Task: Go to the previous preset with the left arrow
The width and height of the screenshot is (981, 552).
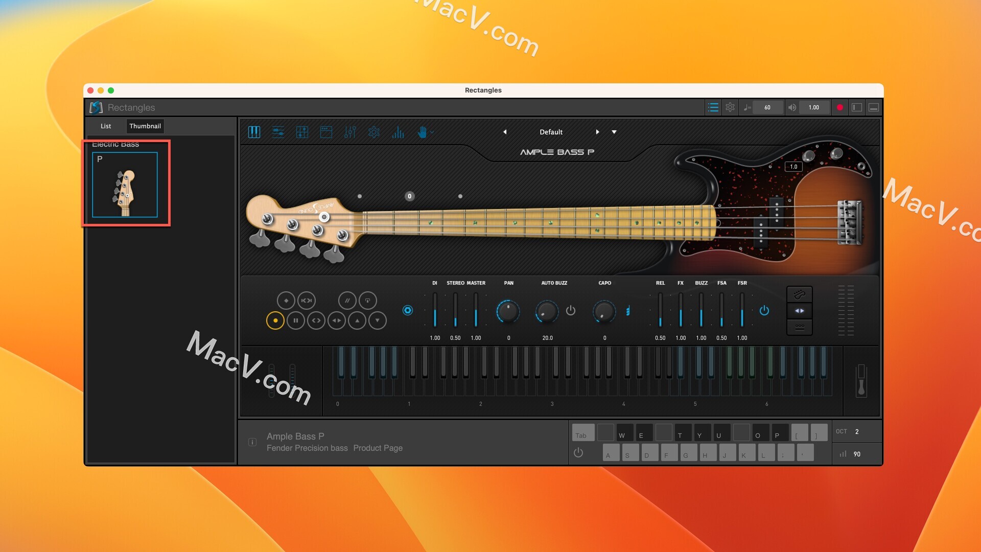Action: click(505, 132)
